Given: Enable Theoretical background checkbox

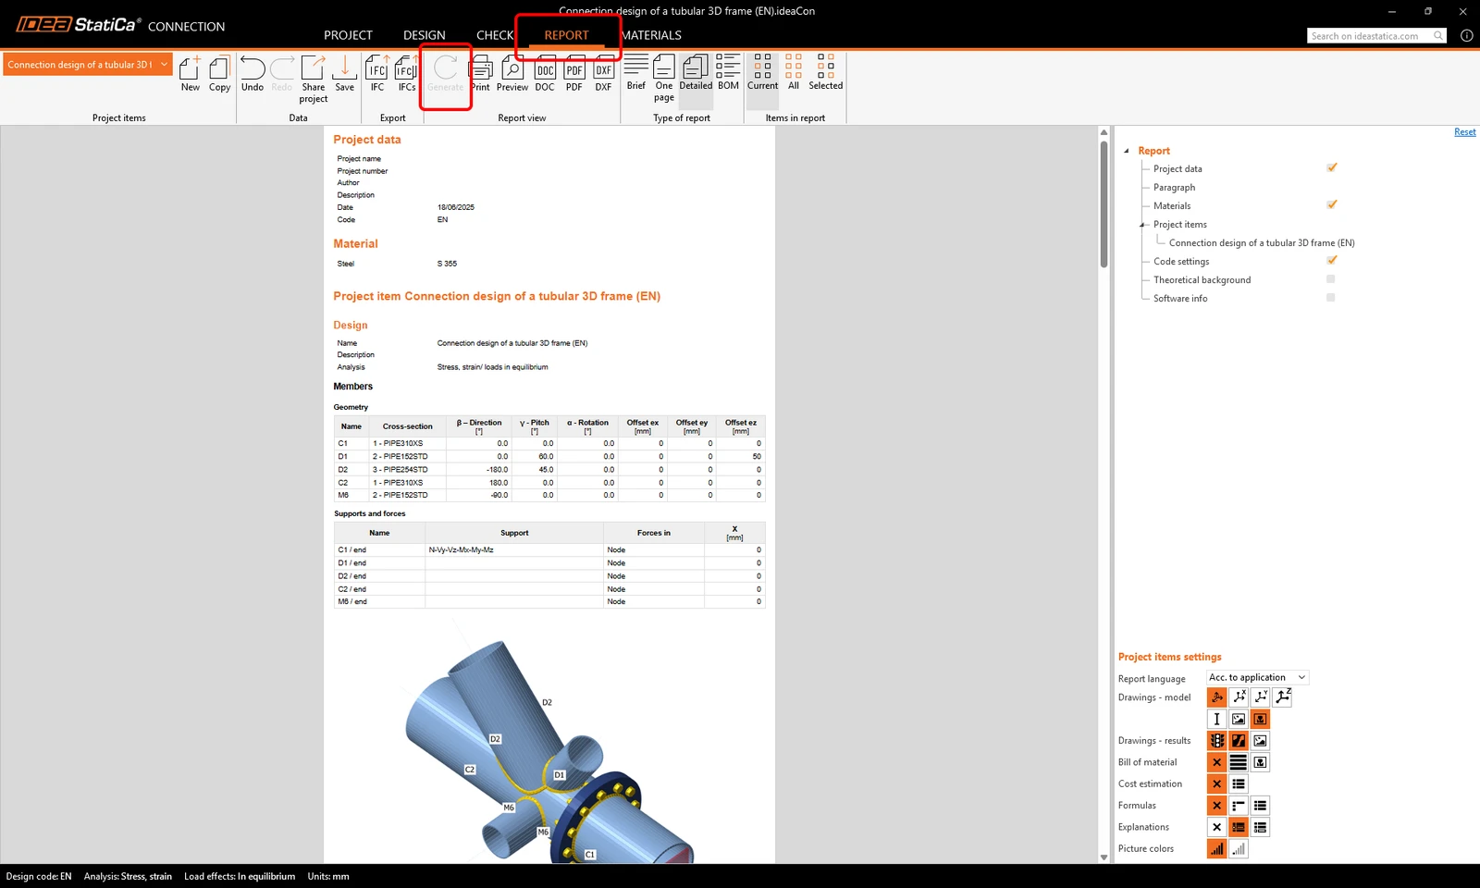Looking at the screenshot, I should pyautogui.click(x=1331, y=279).
